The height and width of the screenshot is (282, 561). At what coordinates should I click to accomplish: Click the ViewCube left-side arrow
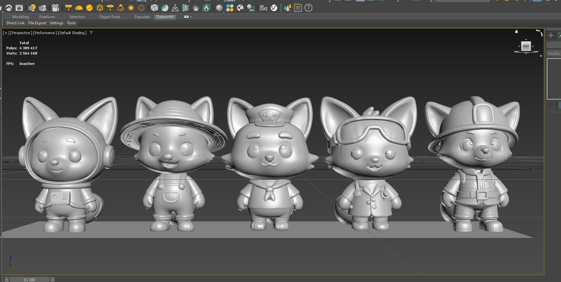(519, 46)
